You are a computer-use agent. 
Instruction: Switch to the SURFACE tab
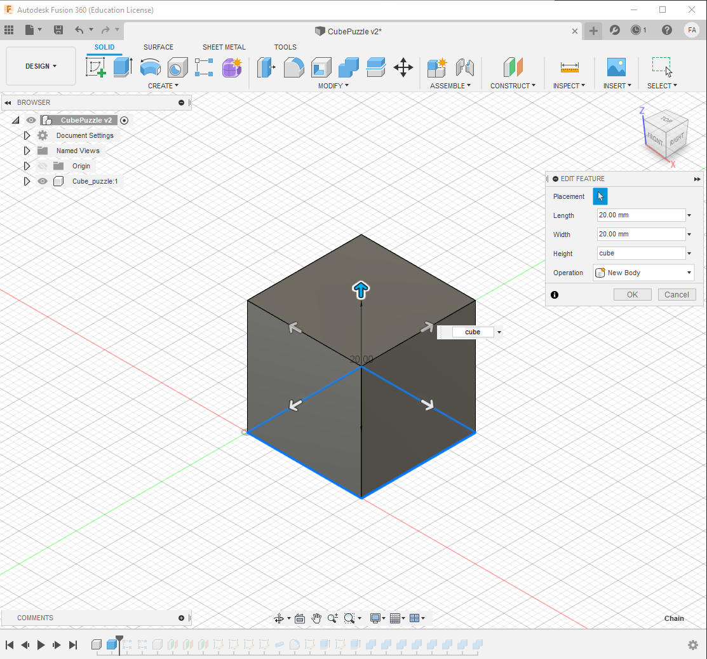pyautogui.click(x=158, y=47)
